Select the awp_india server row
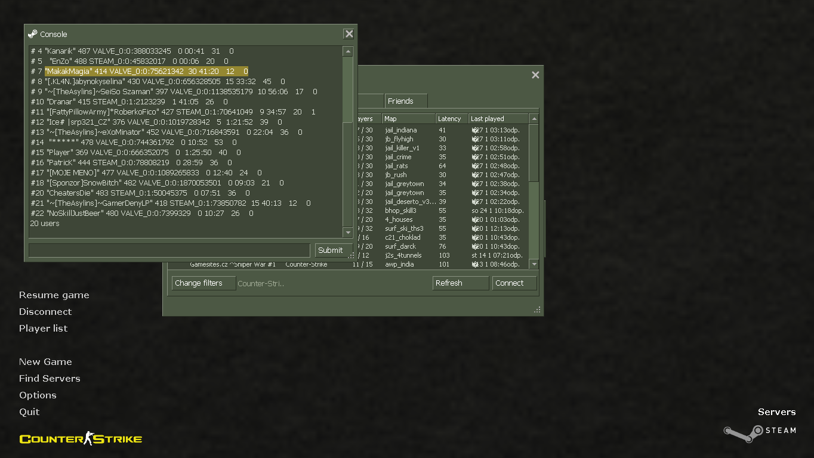This screenshot has width=814, height=458. click(349, 264)
